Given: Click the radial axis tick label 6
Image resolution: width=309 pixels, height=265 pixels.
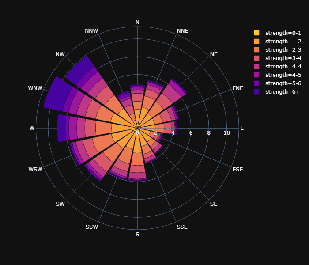Looking at the screenshot, I should (191, 133).
